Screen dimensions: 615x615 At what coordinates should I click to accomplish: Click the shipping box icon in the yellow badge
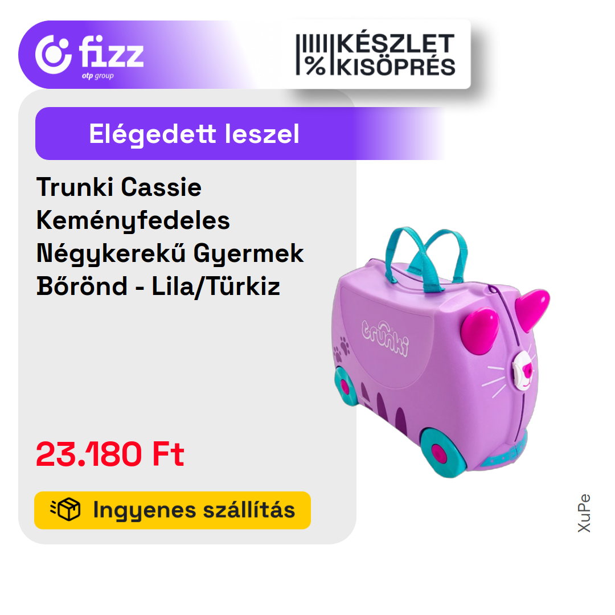coord(65,510)
